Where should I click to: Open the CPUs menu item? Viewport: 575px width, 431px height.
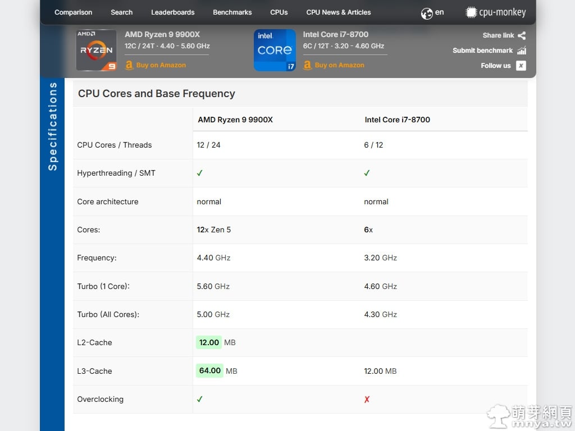tap(279, 12)
